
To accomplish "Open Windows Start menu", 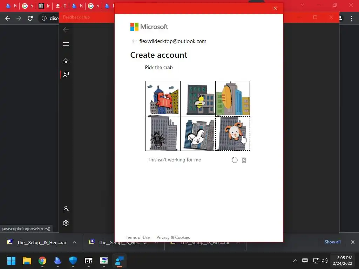I will tap(11, 261).
